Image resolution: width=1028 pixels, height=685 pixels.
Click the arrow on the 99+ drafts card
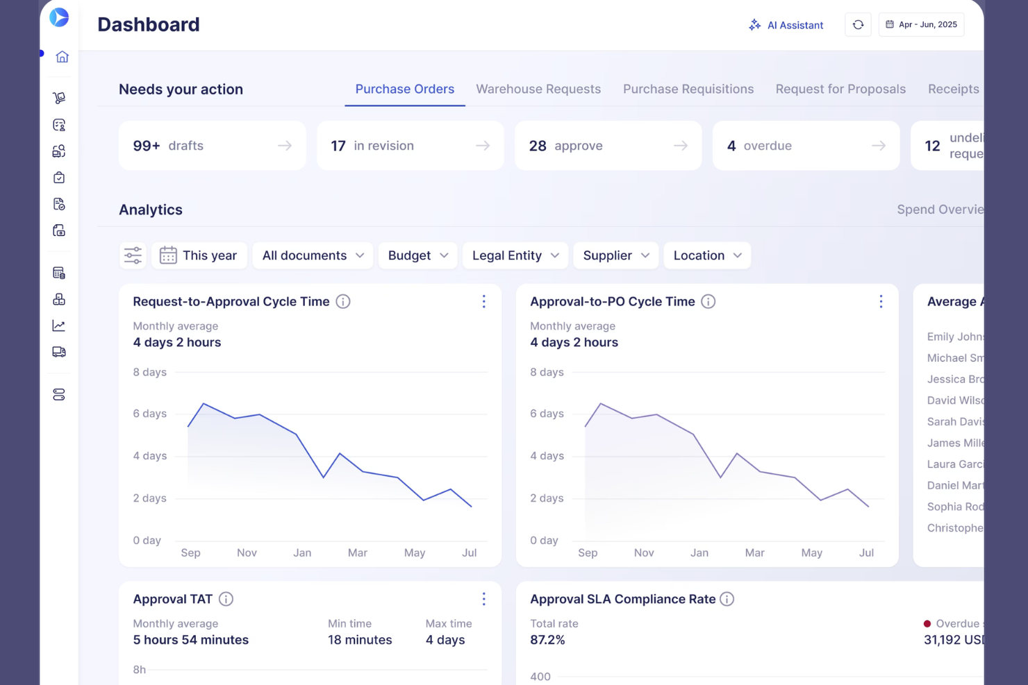coord(285,146)
